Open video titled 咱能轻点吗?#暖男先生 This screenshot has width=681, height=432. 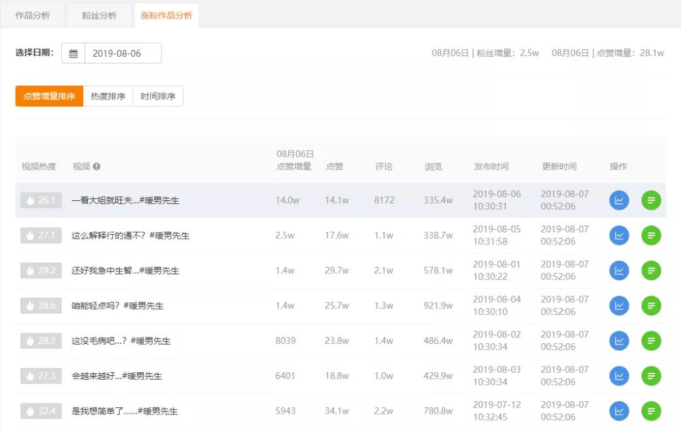click(117, 306)
